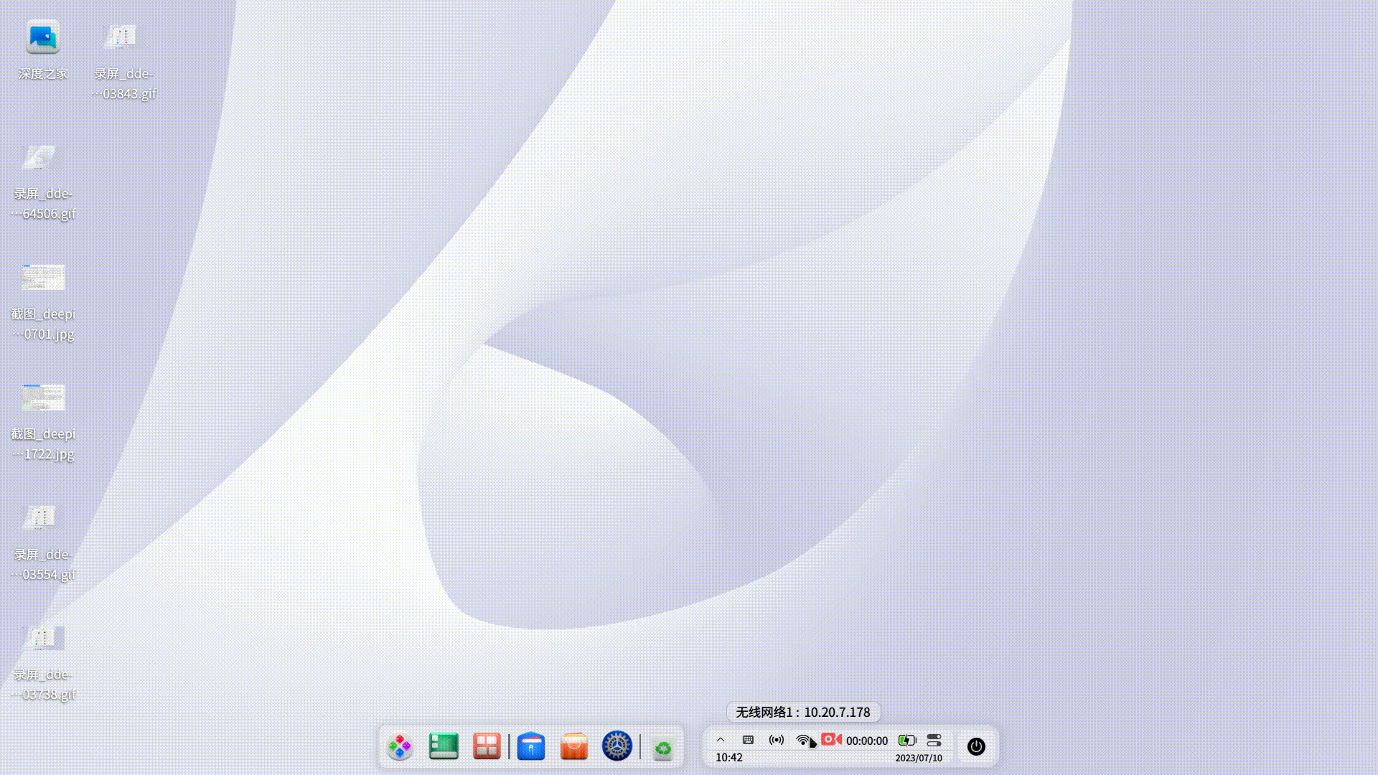The height and width of the screenshot is (775, 1378).
Task: Toggle the battery power indicator
Action: [x=906, y=740]
